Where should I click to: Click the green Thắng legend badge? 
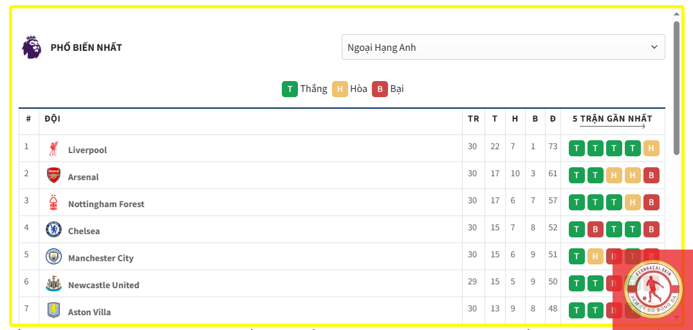click(x=290, y=89)
